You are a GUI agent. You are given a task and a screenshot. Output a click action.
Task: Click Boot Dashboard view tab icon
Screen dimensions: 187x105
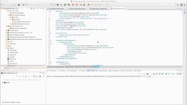2,73
